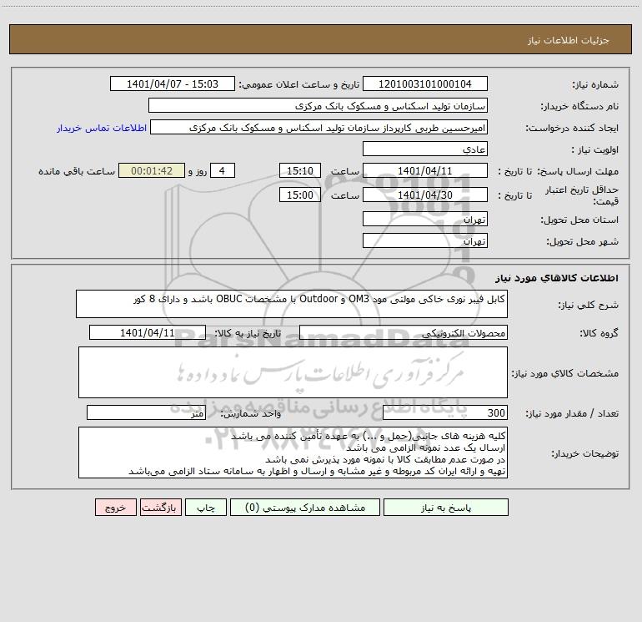Click the چاپ print button
Viewport: 642px width, 622px height.
click(x=206, y=507)
